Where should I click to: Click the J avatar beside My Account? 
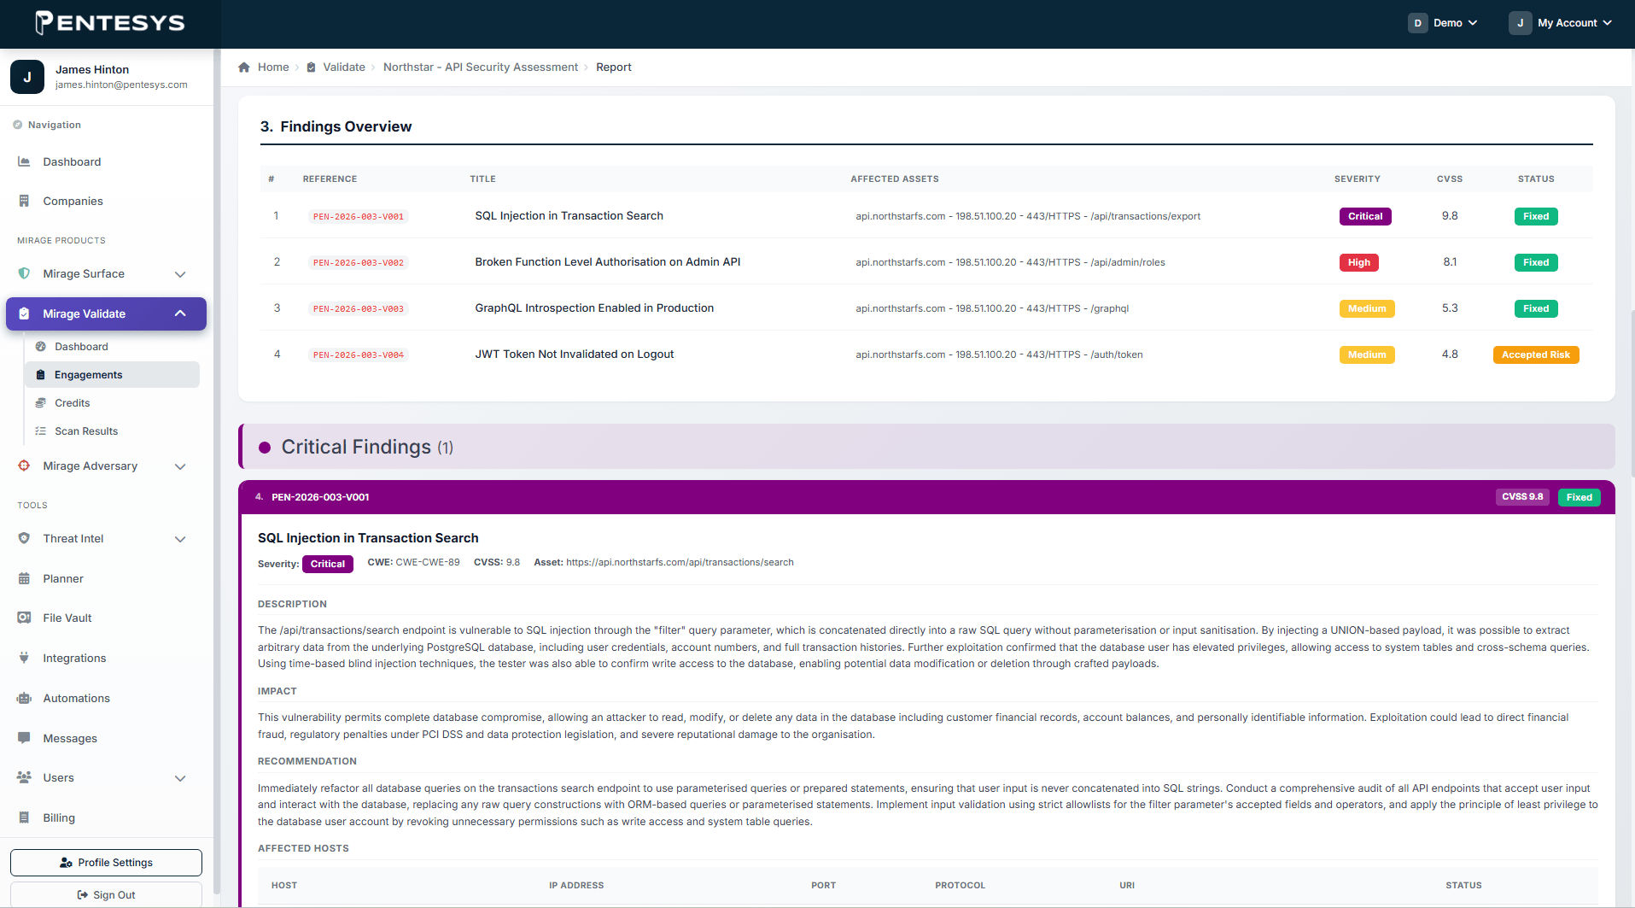(x=1520, y=23)
